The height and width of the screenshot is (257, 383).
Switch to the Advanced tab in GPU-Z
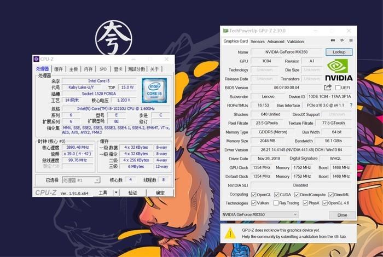coord(276,42)
